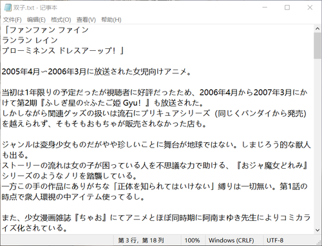The width and height of the screenshot is (322, 246).
Task: Click the line starting ストーリーの流れは
Action: tap(155, 166)
